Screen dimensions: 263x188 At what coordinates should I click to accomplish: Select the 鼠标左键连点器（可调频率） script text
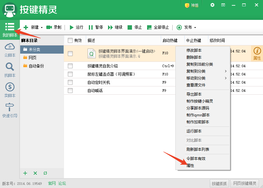tap(111, 74)
